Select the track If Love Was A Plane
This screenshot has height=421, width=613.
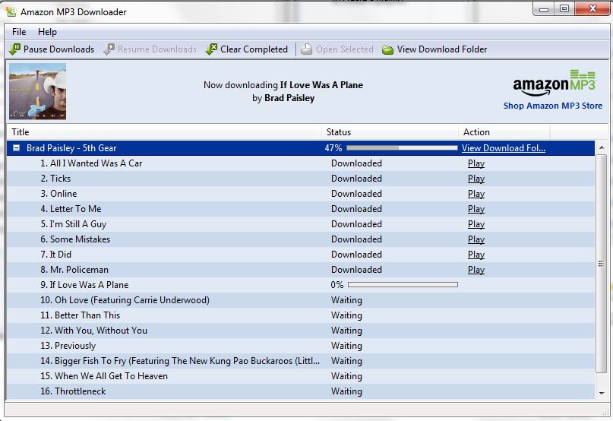89,285
